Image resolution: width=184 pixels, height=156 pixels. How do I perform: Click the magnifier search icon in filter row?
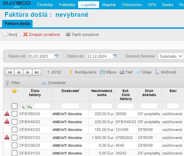point(22,106)
